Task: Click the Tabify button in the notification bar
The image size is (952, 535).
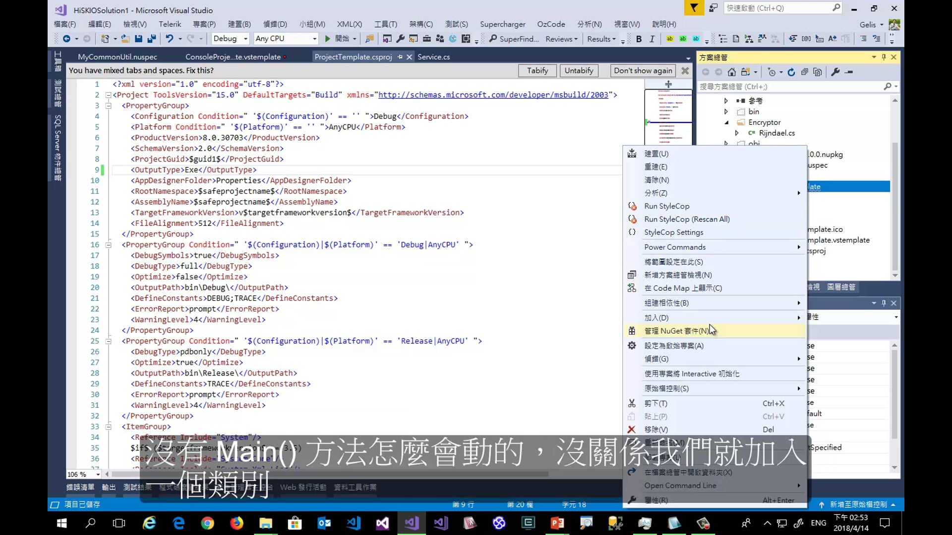Action: pyautogui.click(x=537, y=70)
